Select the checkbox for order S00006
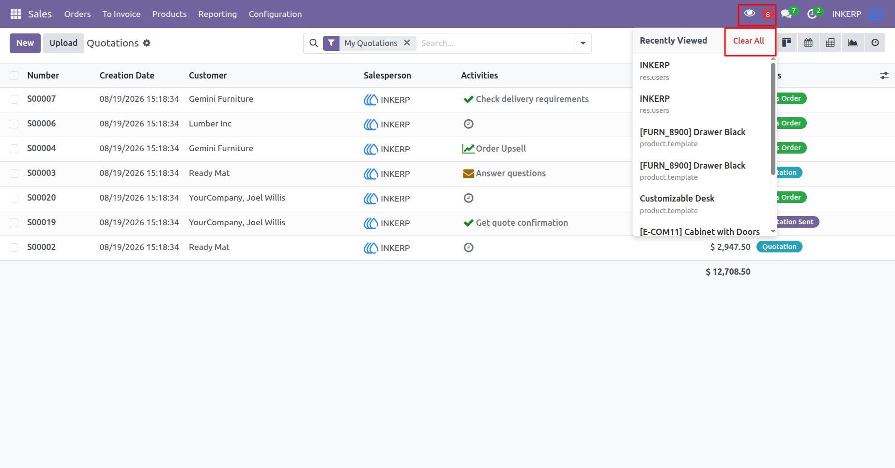Image resolution: width=895 pixels, height=468 pixels. pos(14,124)
